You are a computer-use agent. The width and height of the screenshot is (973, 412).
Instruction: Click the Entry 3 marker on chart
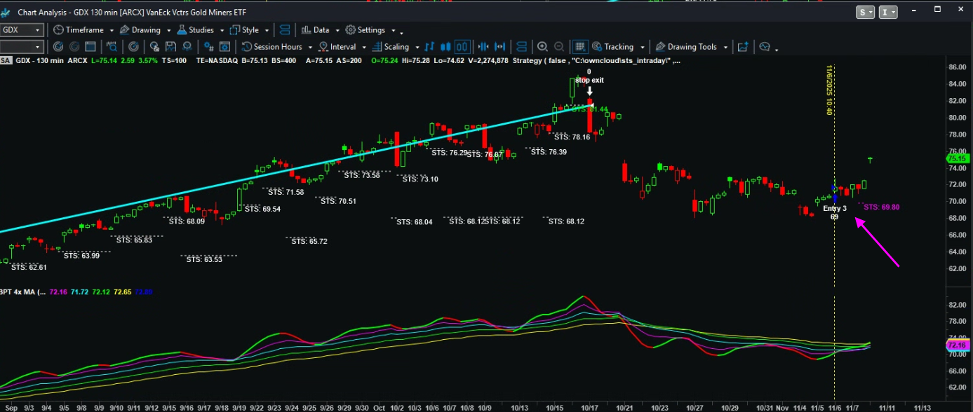point(834,208)
